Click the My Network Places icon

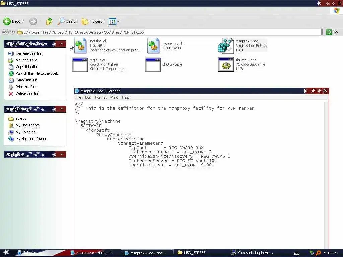click(x=11, y=139)
